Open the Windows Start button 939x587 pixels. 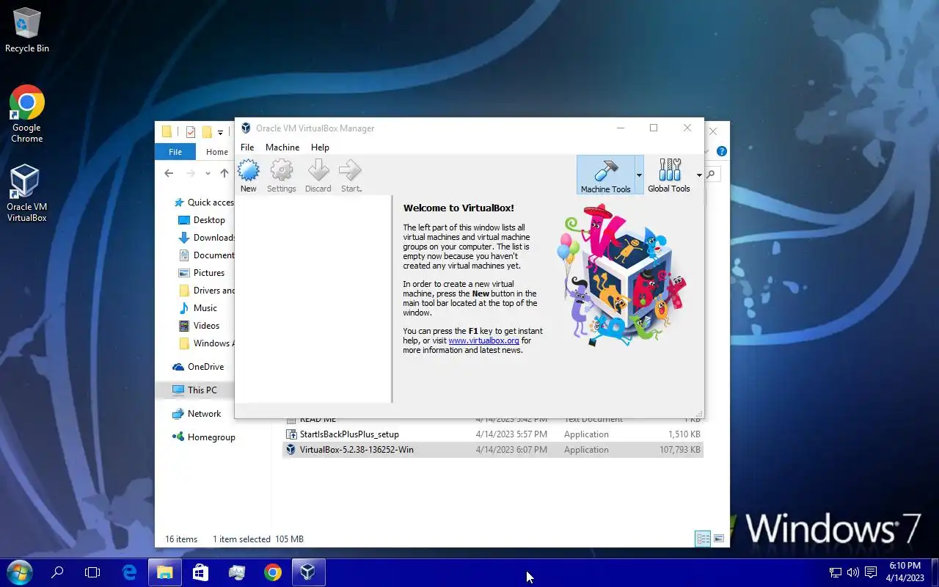(x=20, y=572)
